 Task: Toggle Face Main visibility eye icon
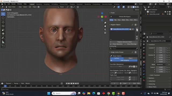132,66
